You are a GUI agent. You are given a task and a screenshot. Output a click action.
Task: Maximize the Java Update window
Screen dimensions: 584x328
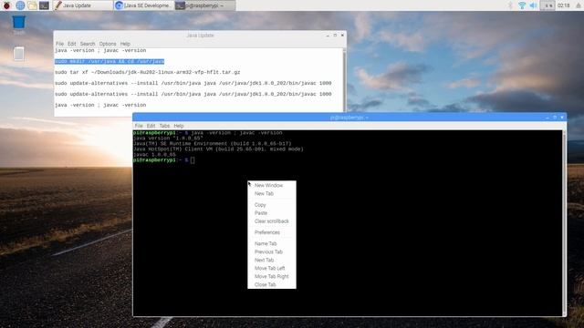coord(335,36)
